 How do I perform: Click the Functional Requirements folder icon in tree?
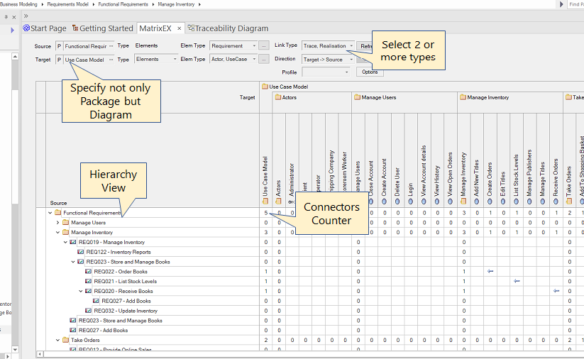coord(58,213)
